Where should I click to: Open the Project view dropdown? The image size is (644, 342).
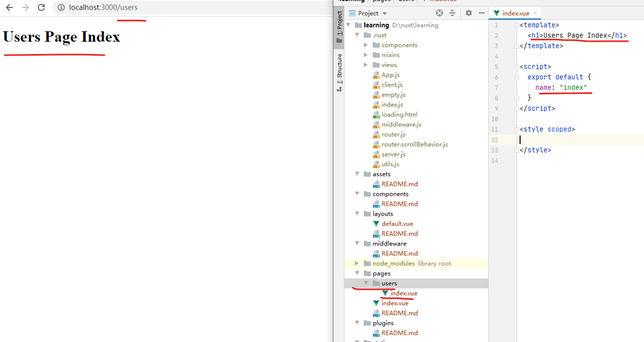point(385,14)
